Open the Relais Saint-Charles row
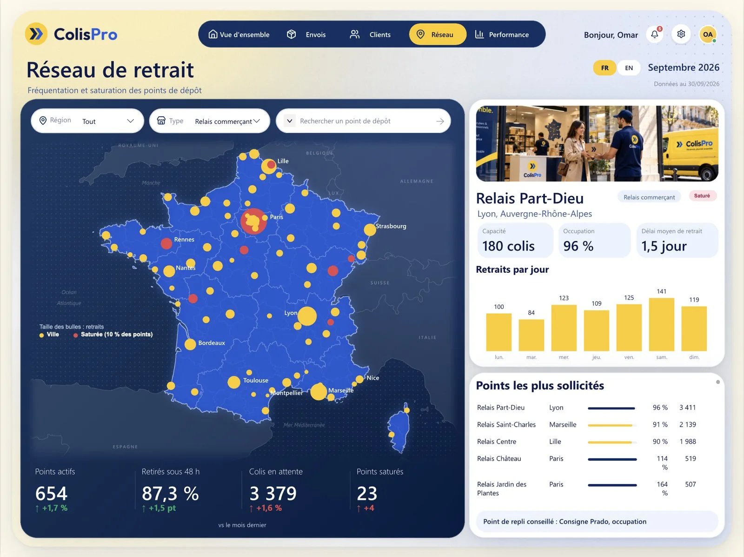Viewport: 744px width, 557px height. click(587, 425)
